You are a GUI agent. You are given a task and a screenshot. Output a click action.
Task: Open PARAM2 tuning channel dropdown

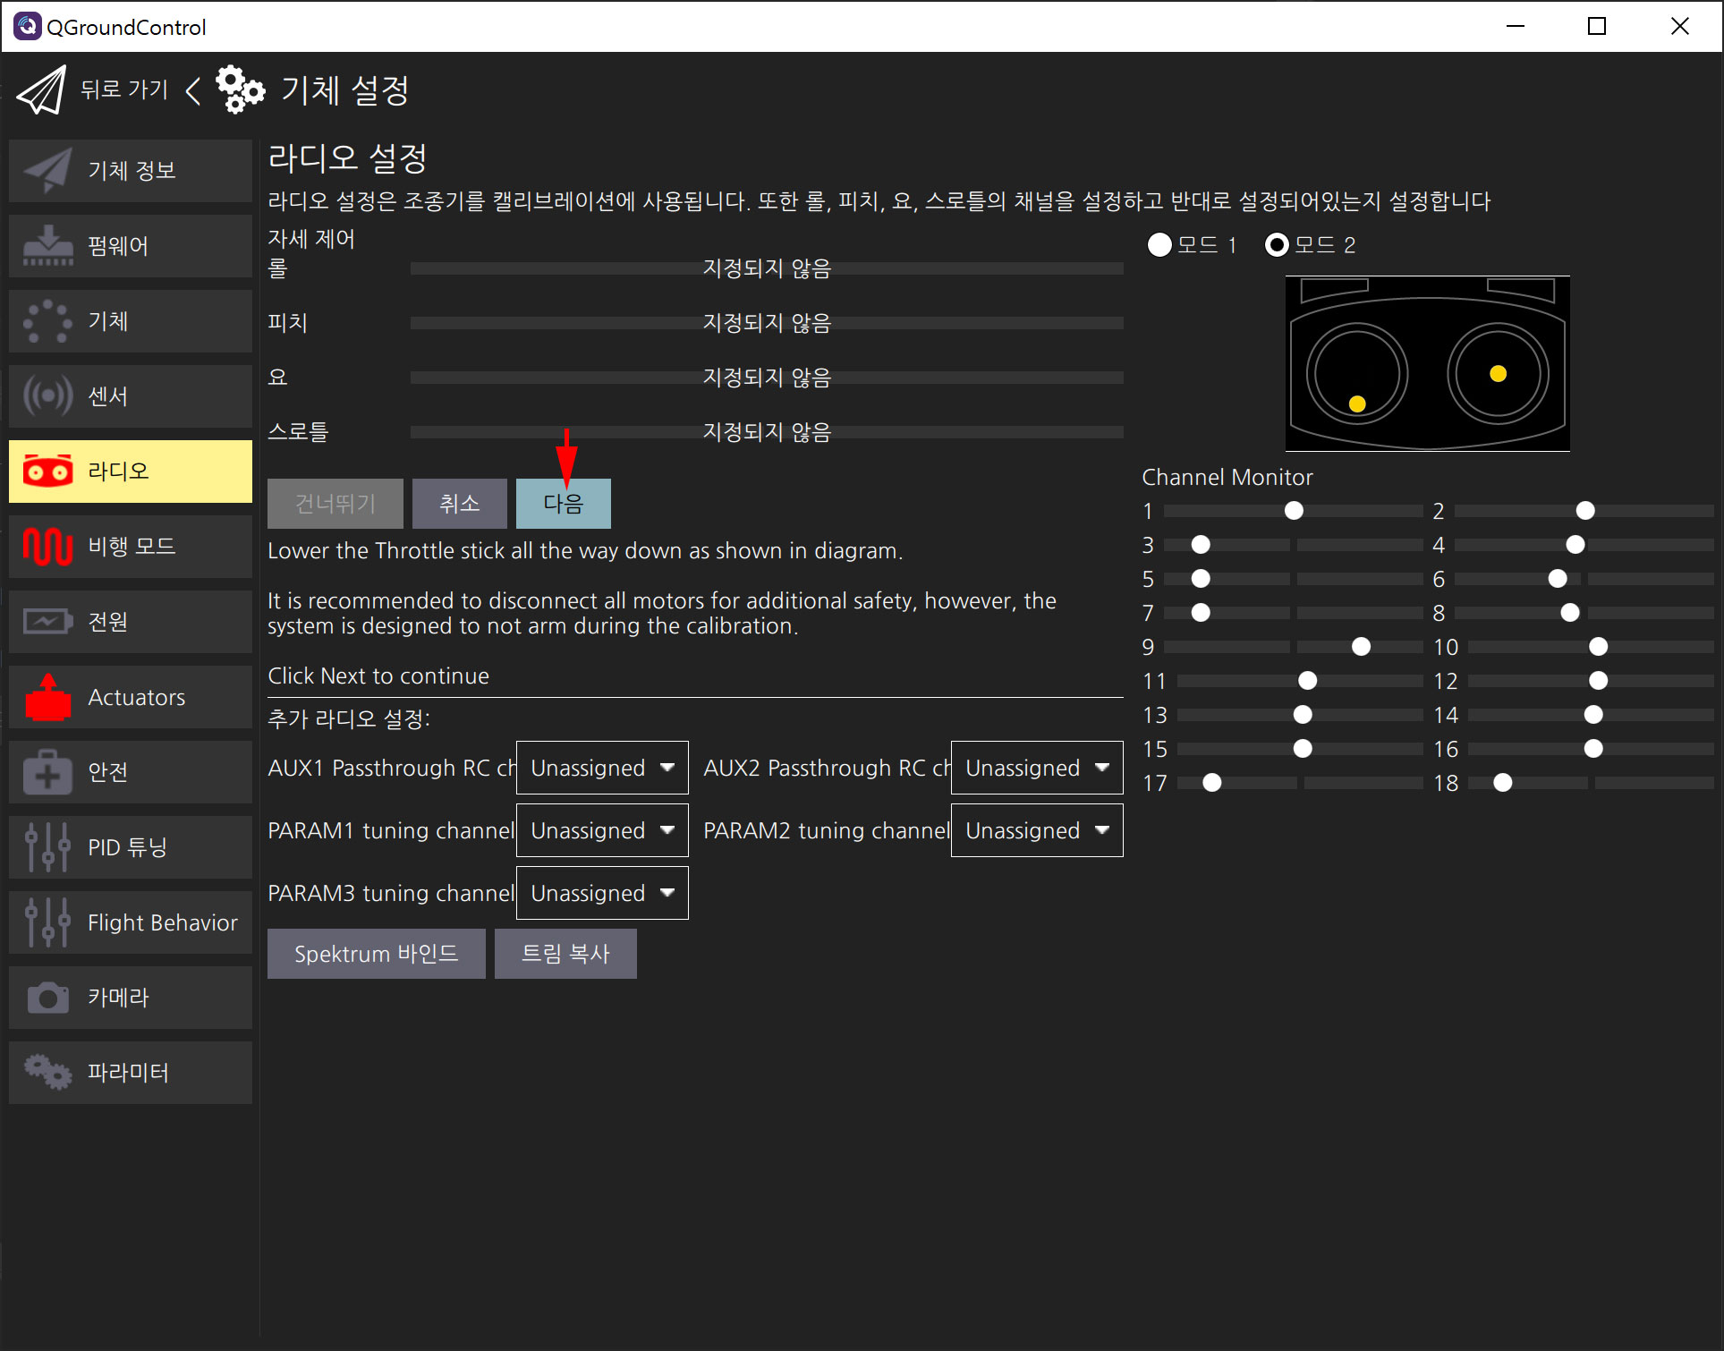1036,830
